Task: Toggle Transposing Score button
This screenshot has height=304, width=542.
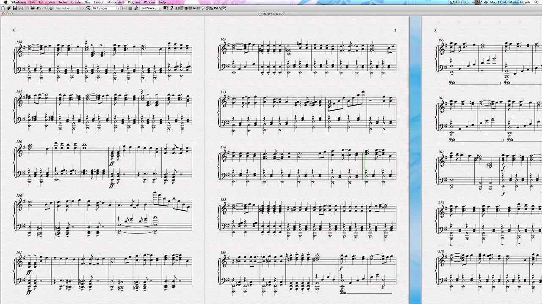Action: point(136,8)
